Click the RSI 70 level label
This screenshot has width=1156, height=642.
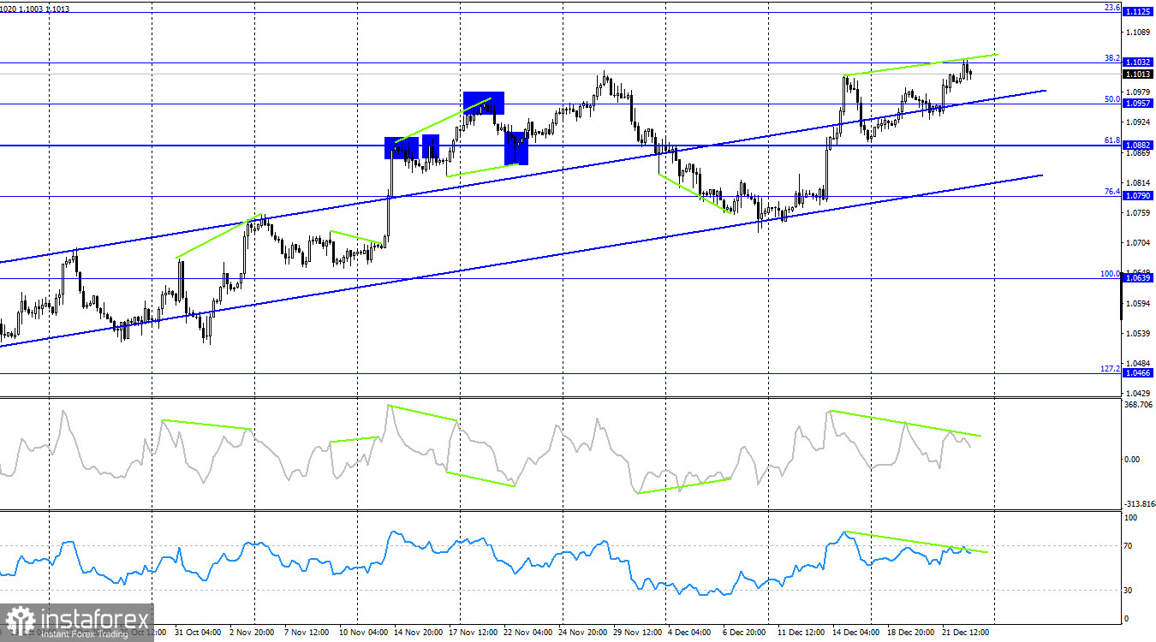tap(1129, 545)
